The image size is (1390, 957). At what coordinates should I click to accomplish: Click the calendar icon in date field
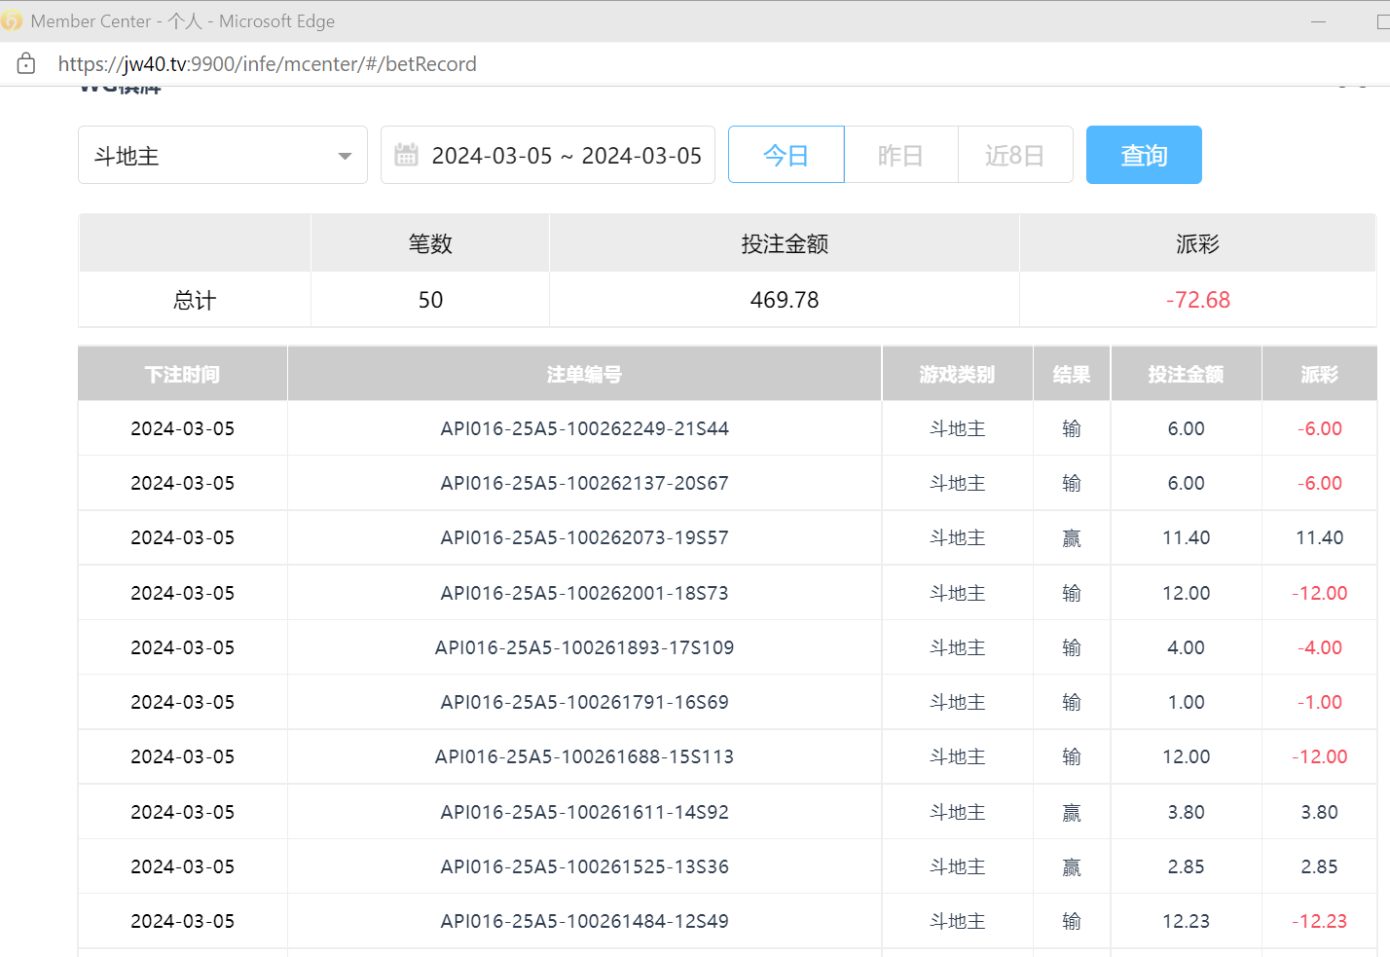[x=406, y=155]
